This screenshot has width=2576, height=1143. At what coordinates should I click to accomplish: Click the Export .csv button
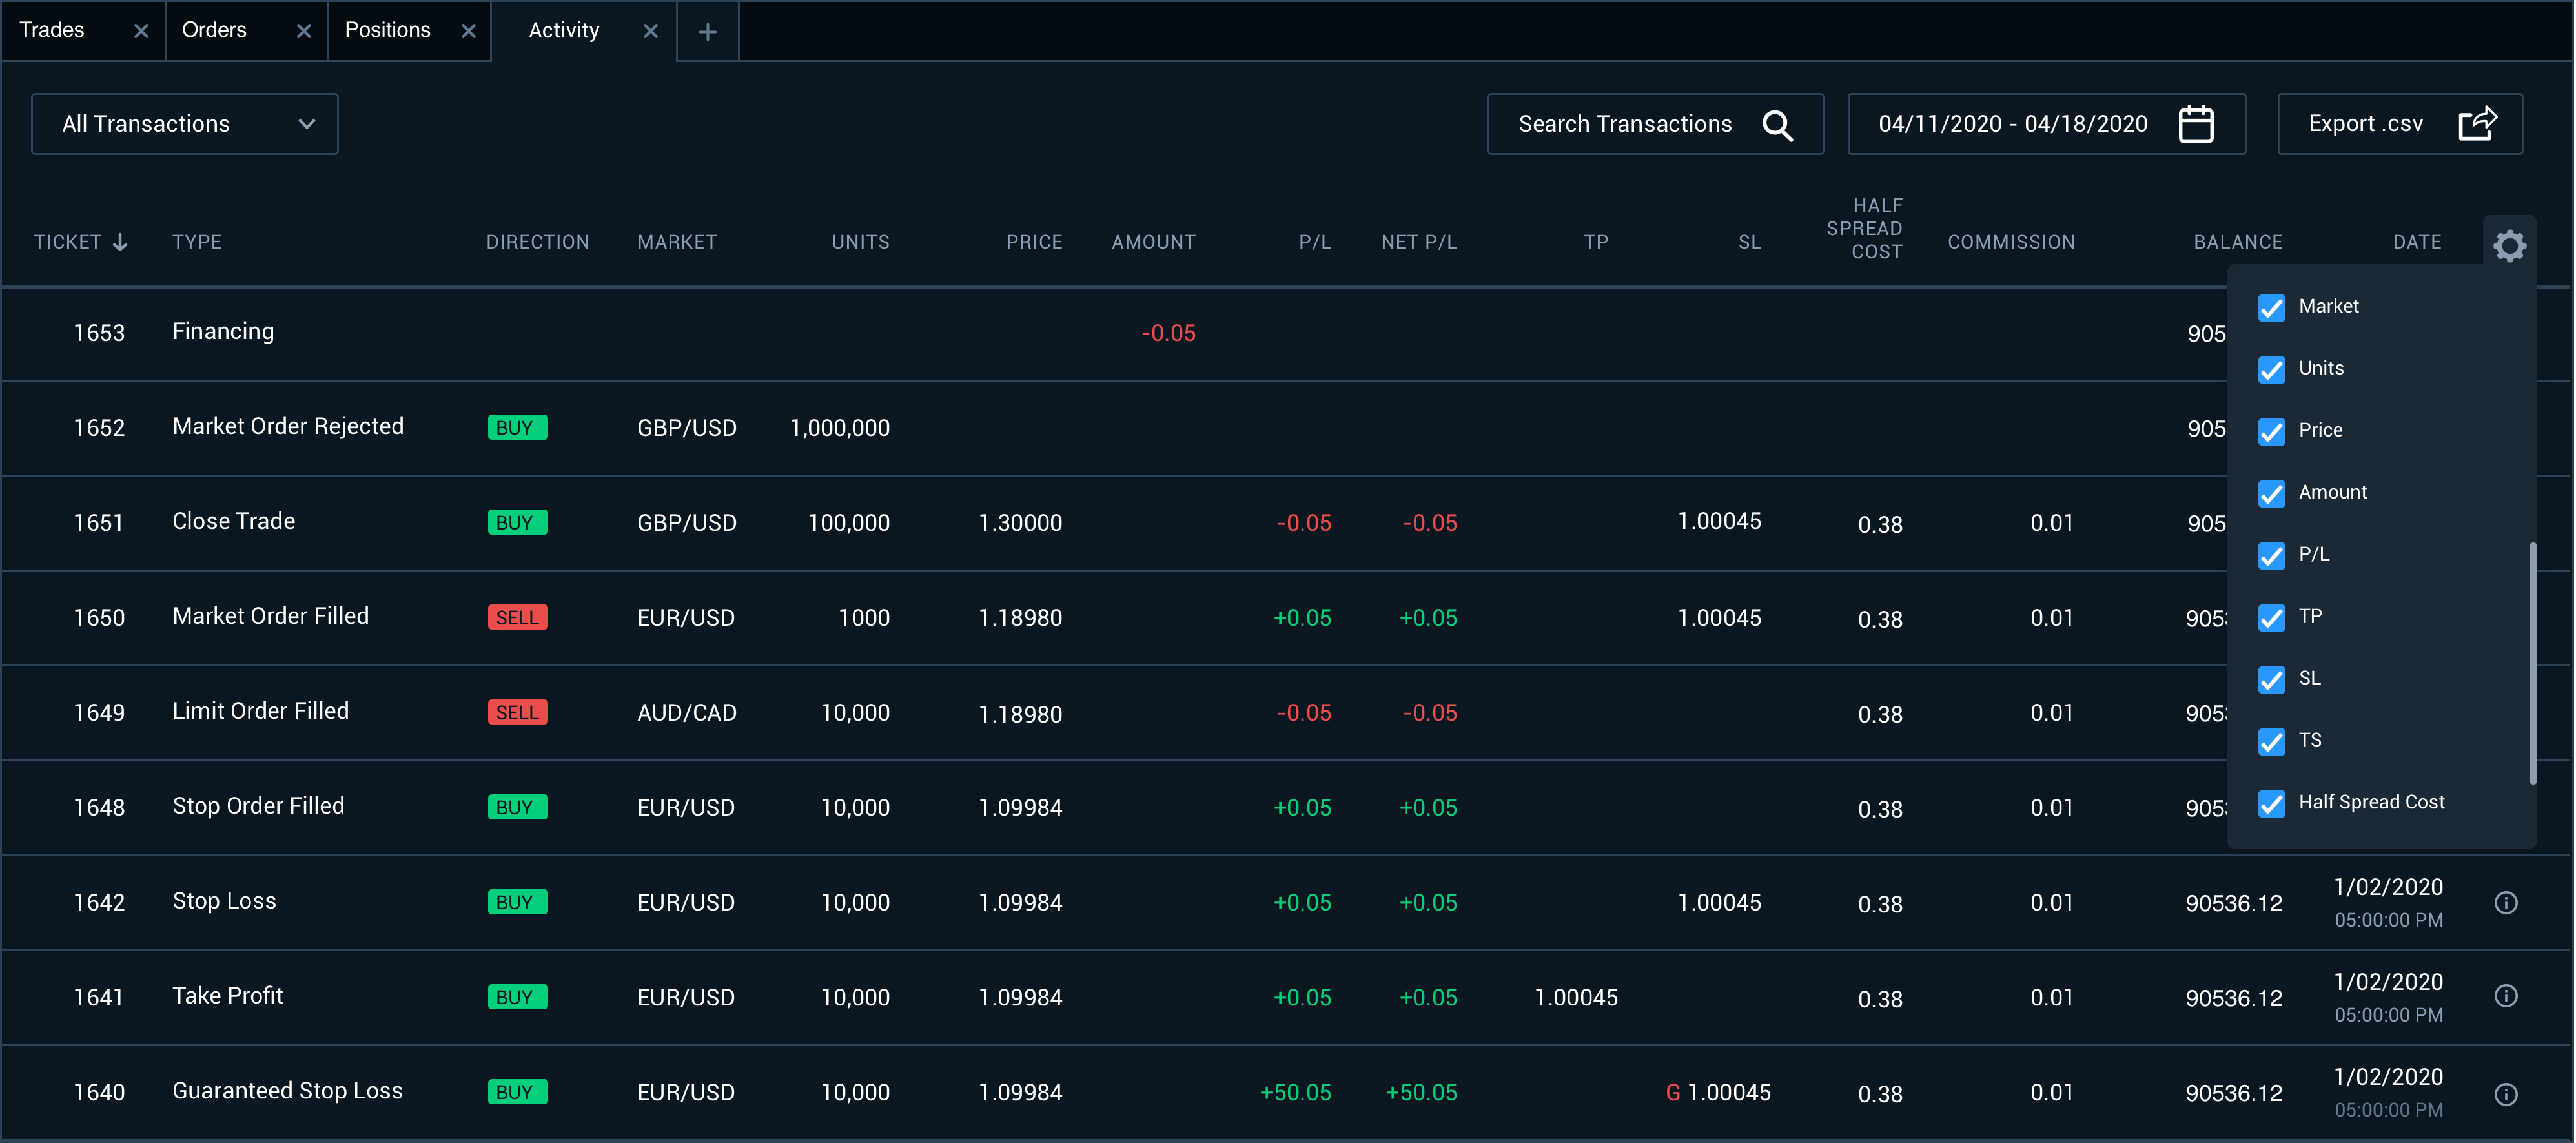click(2365, 124)
